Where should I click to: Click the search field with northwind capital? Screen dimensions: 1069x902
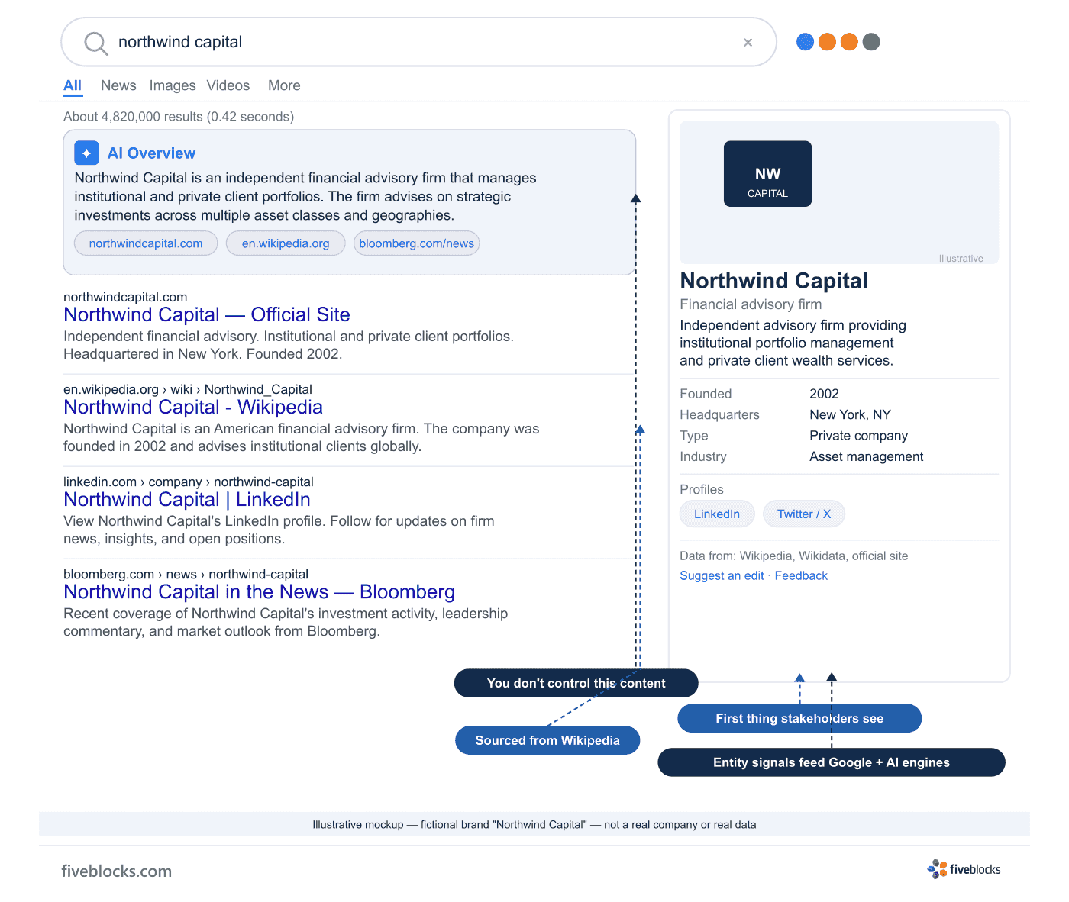418,42
